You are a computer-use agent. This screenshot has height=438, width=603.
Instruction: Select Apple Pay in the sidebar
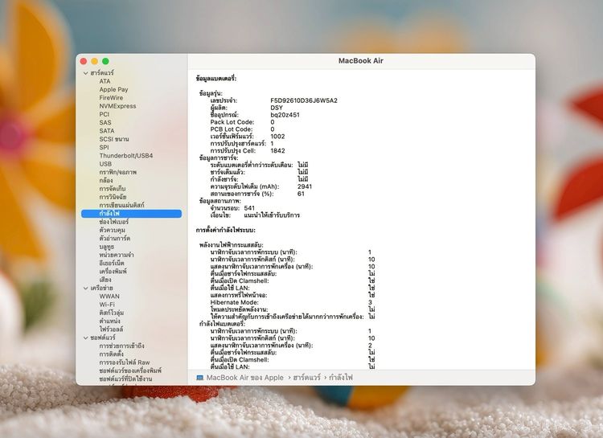click(113, 89)
